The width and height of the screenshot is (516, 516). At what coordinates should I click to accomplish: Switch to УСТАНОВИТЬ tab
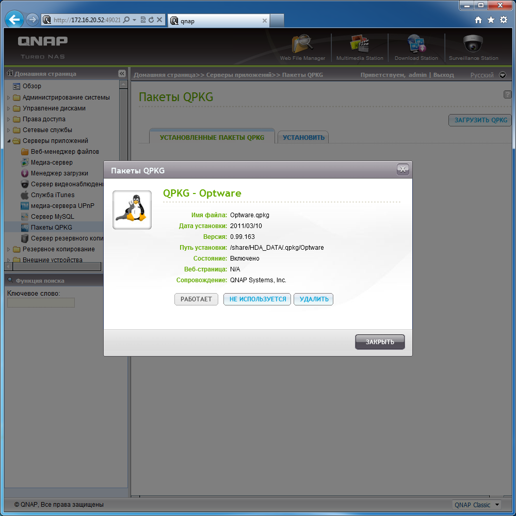pyautogui.click(x=303, y=137)
